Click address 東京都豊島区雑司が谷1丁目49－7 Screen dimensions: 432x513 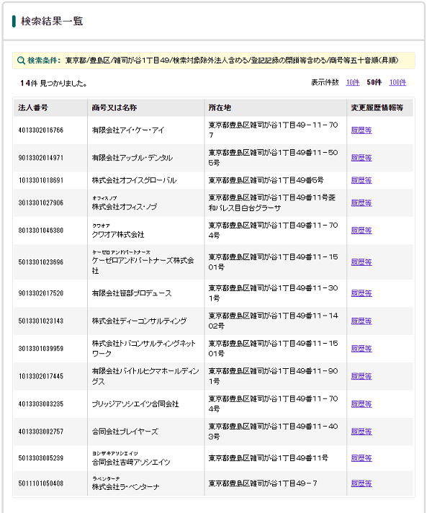[x=263, y=483]
